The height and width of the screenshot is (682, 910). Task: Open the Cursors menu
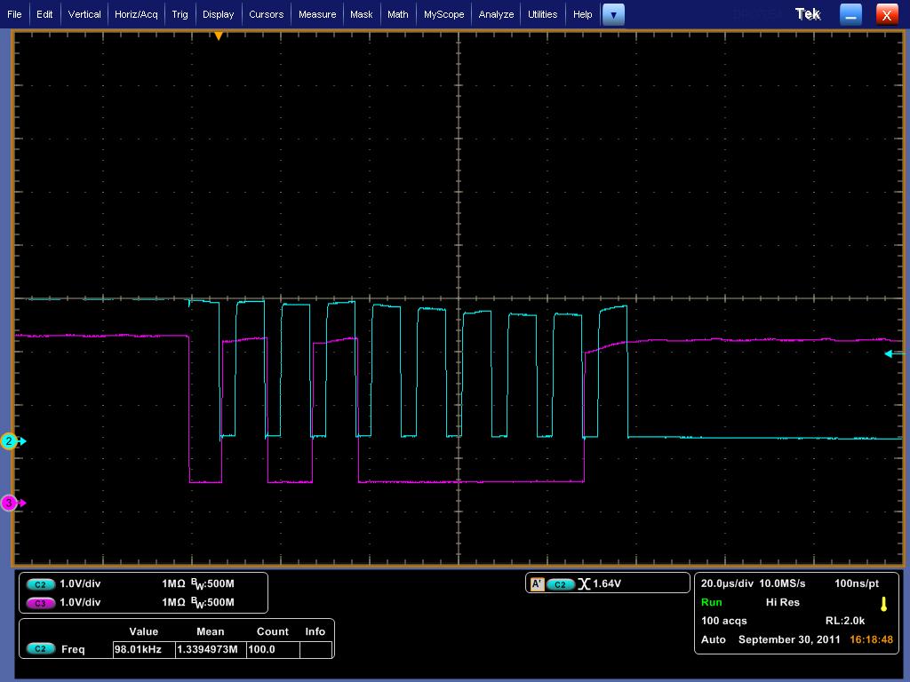click(x=266, y=14)
